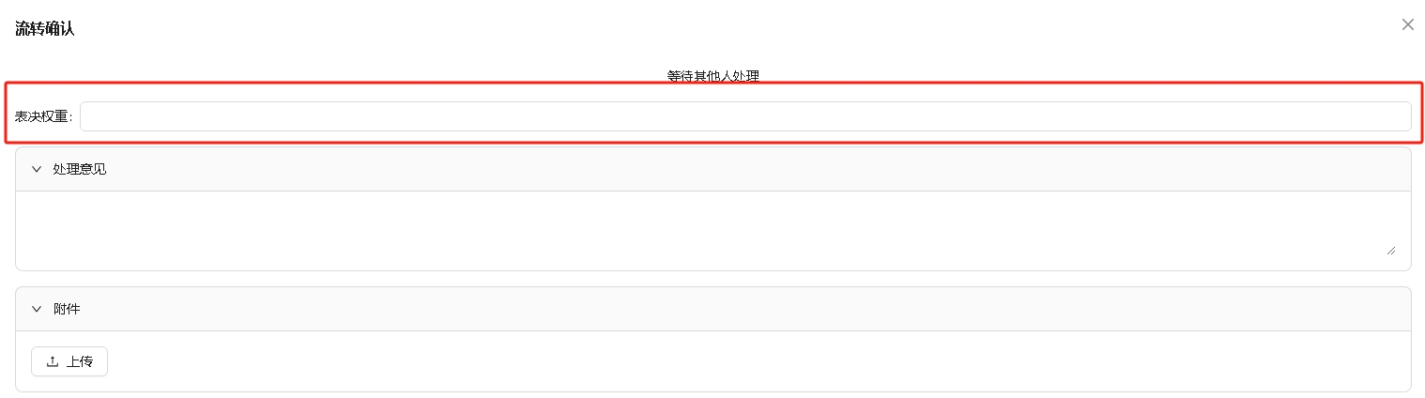The height and width of the screenshot is (398, 1425).
Task: Click the down-chevron icon beside 附件
Action: (x=37, y=309)
